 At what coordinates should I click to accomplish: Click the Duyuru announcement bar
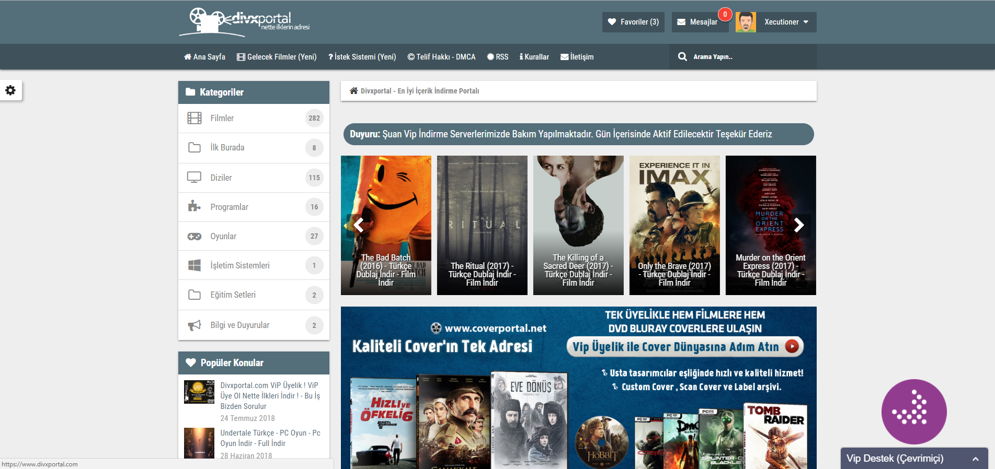[578, 134]
